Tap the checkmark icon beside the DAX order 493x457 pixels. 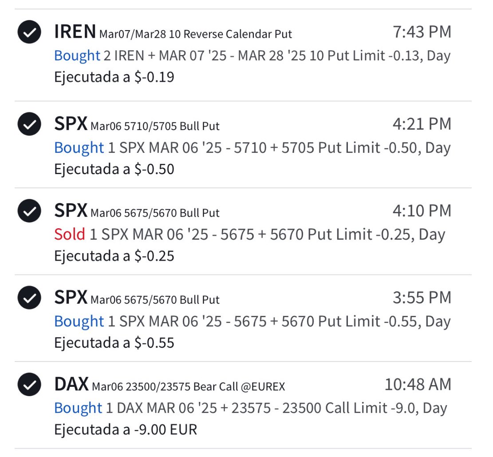click(x=29, y=384)
